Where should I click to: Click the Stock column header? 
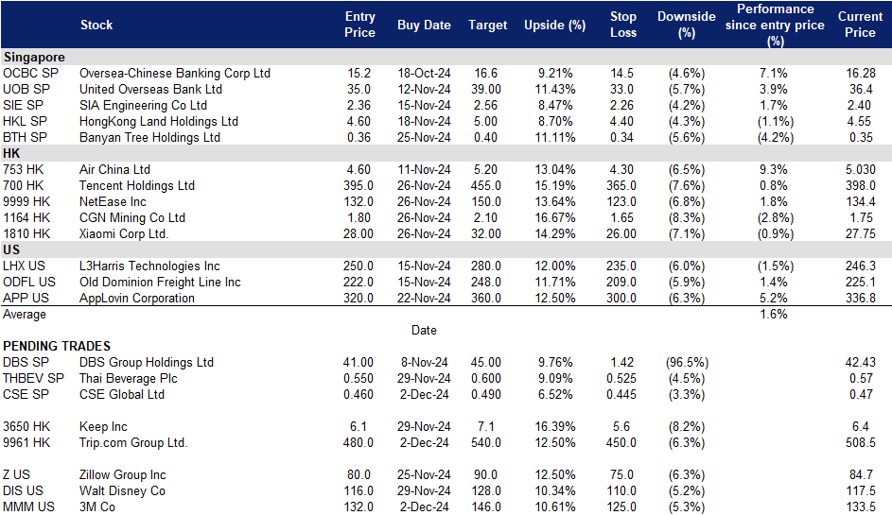click(96, 25)
